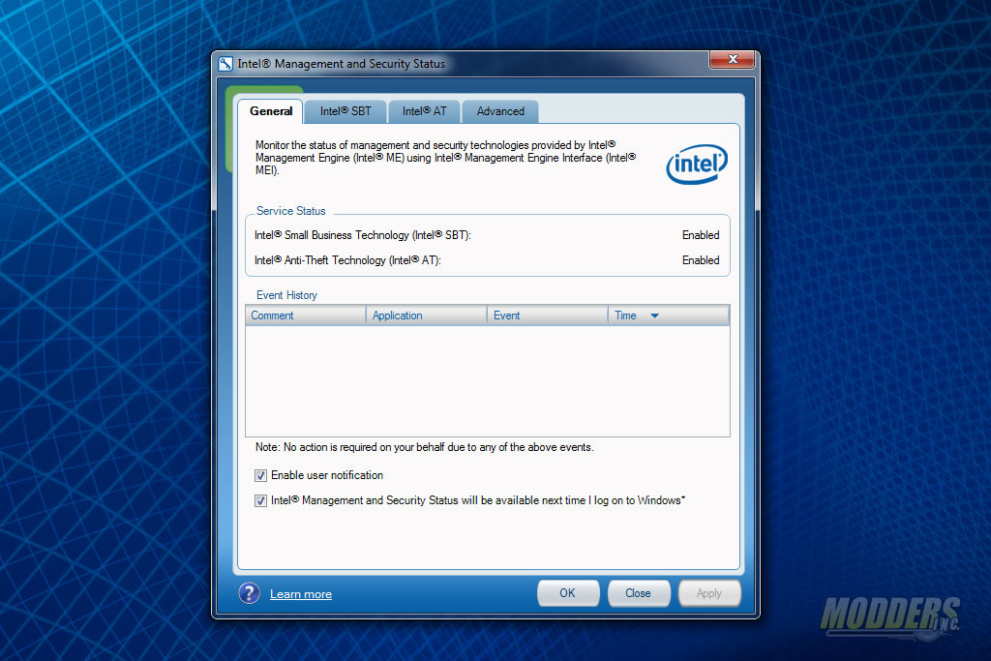This screenshot has width=991, height=661.
Task: Sort Event History by Application column
Action: pyautogui.click(x=427, y=315)
